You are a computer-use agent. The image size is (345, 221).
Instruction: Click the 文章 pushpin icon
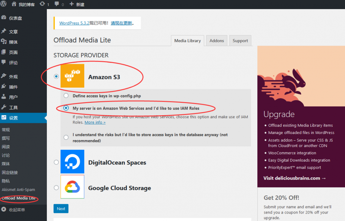pyautogui.click(x=3, y=31)
